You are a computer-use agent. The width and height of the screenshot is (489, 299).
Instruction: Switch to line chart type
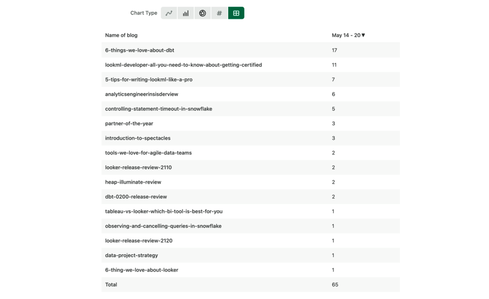tap(169, 13)
